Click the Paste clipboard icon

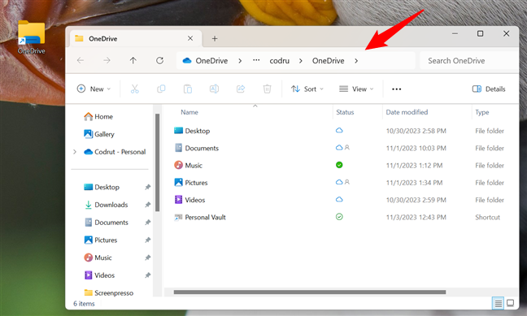(188, 89)
